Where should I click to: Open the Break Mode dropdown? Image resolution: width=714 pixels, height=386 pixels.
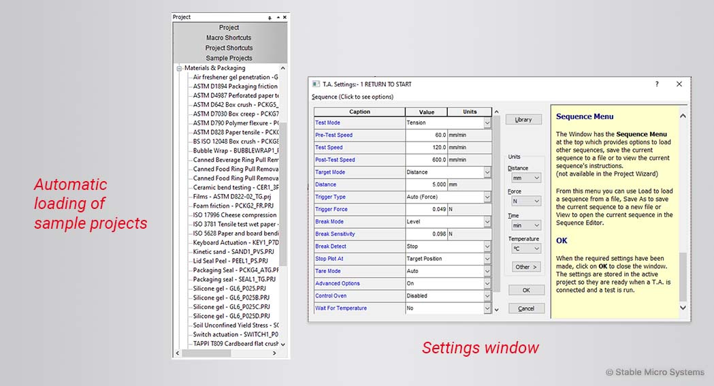[487, 222]
